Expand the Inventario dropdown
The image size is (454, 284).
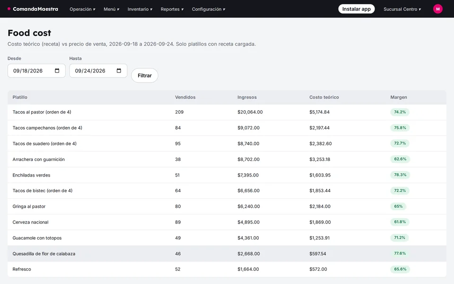click(x=140, y=9)
